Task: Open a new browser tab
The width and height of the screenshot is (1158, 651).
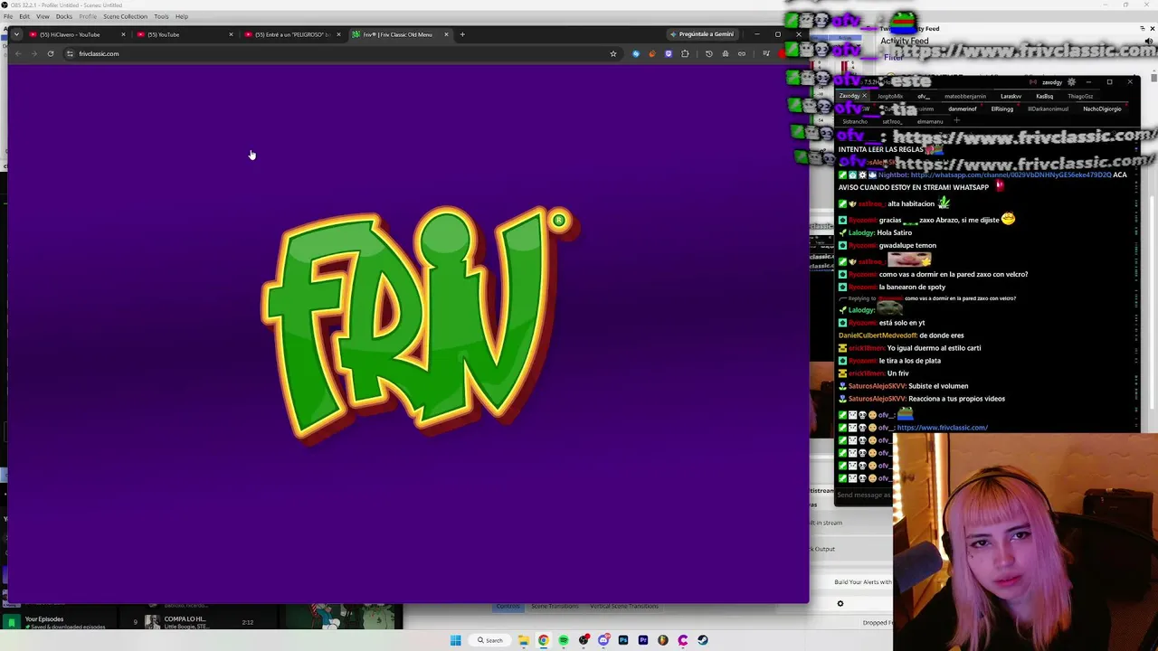Action: pos(462,34)
